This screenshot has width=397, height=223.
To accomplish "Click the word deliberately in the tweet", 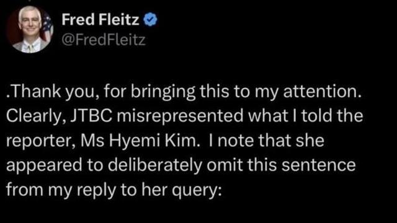I will pyautogui.click(x=154, y=165).
